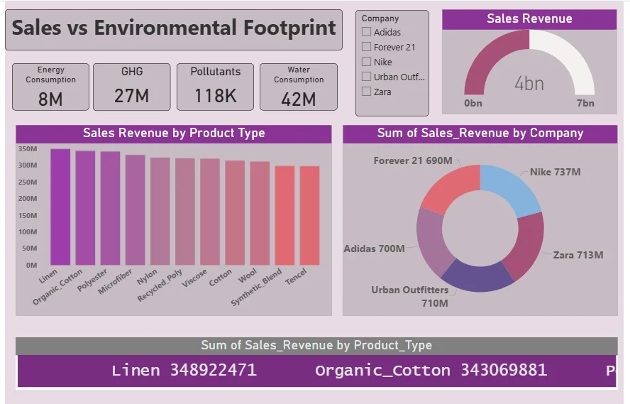Image resolution: width=630 pixels, height=404 pixels.
Task: Select the GHG 27M card
Action: tap(131, 87)
